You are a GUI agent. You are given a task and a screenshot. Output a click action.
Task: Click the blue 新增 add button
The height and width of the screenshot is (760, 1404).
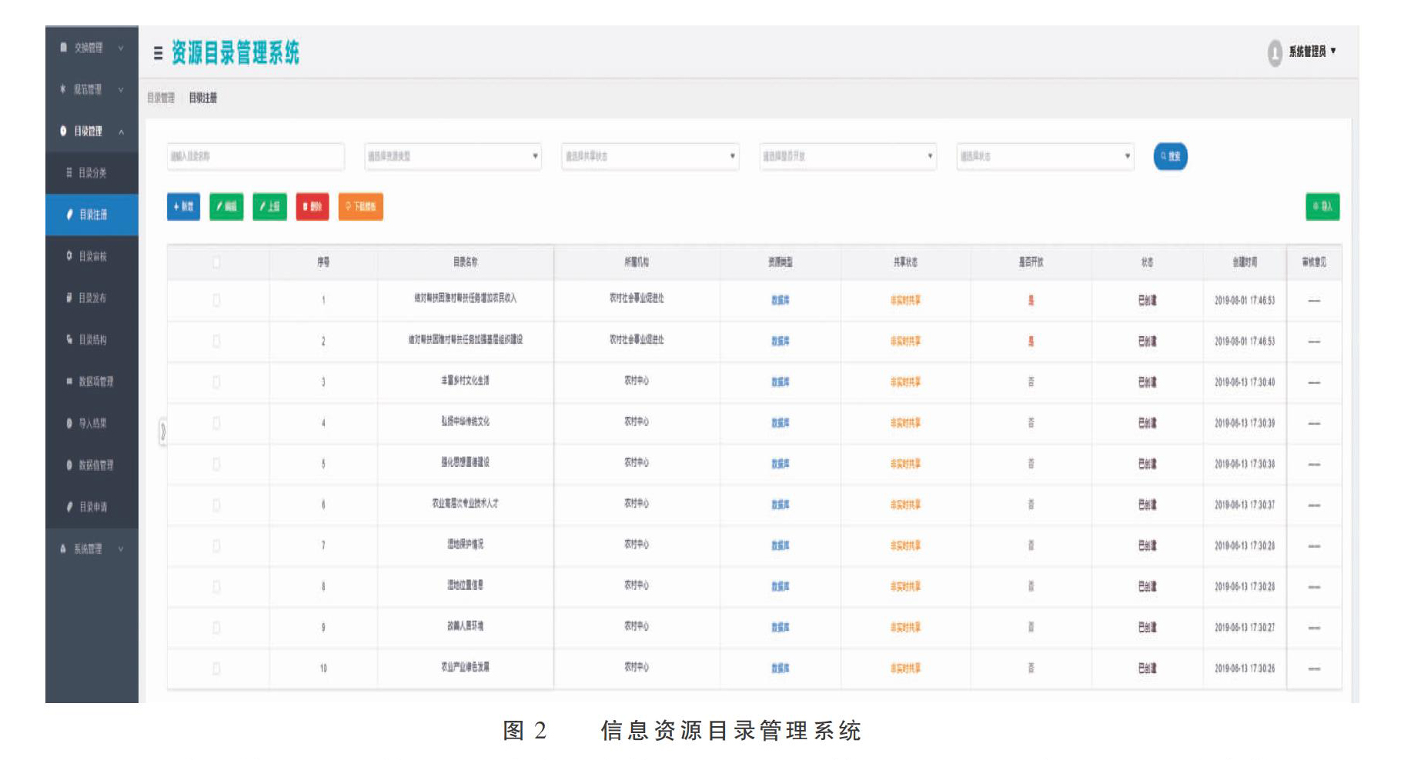(183, 206)
